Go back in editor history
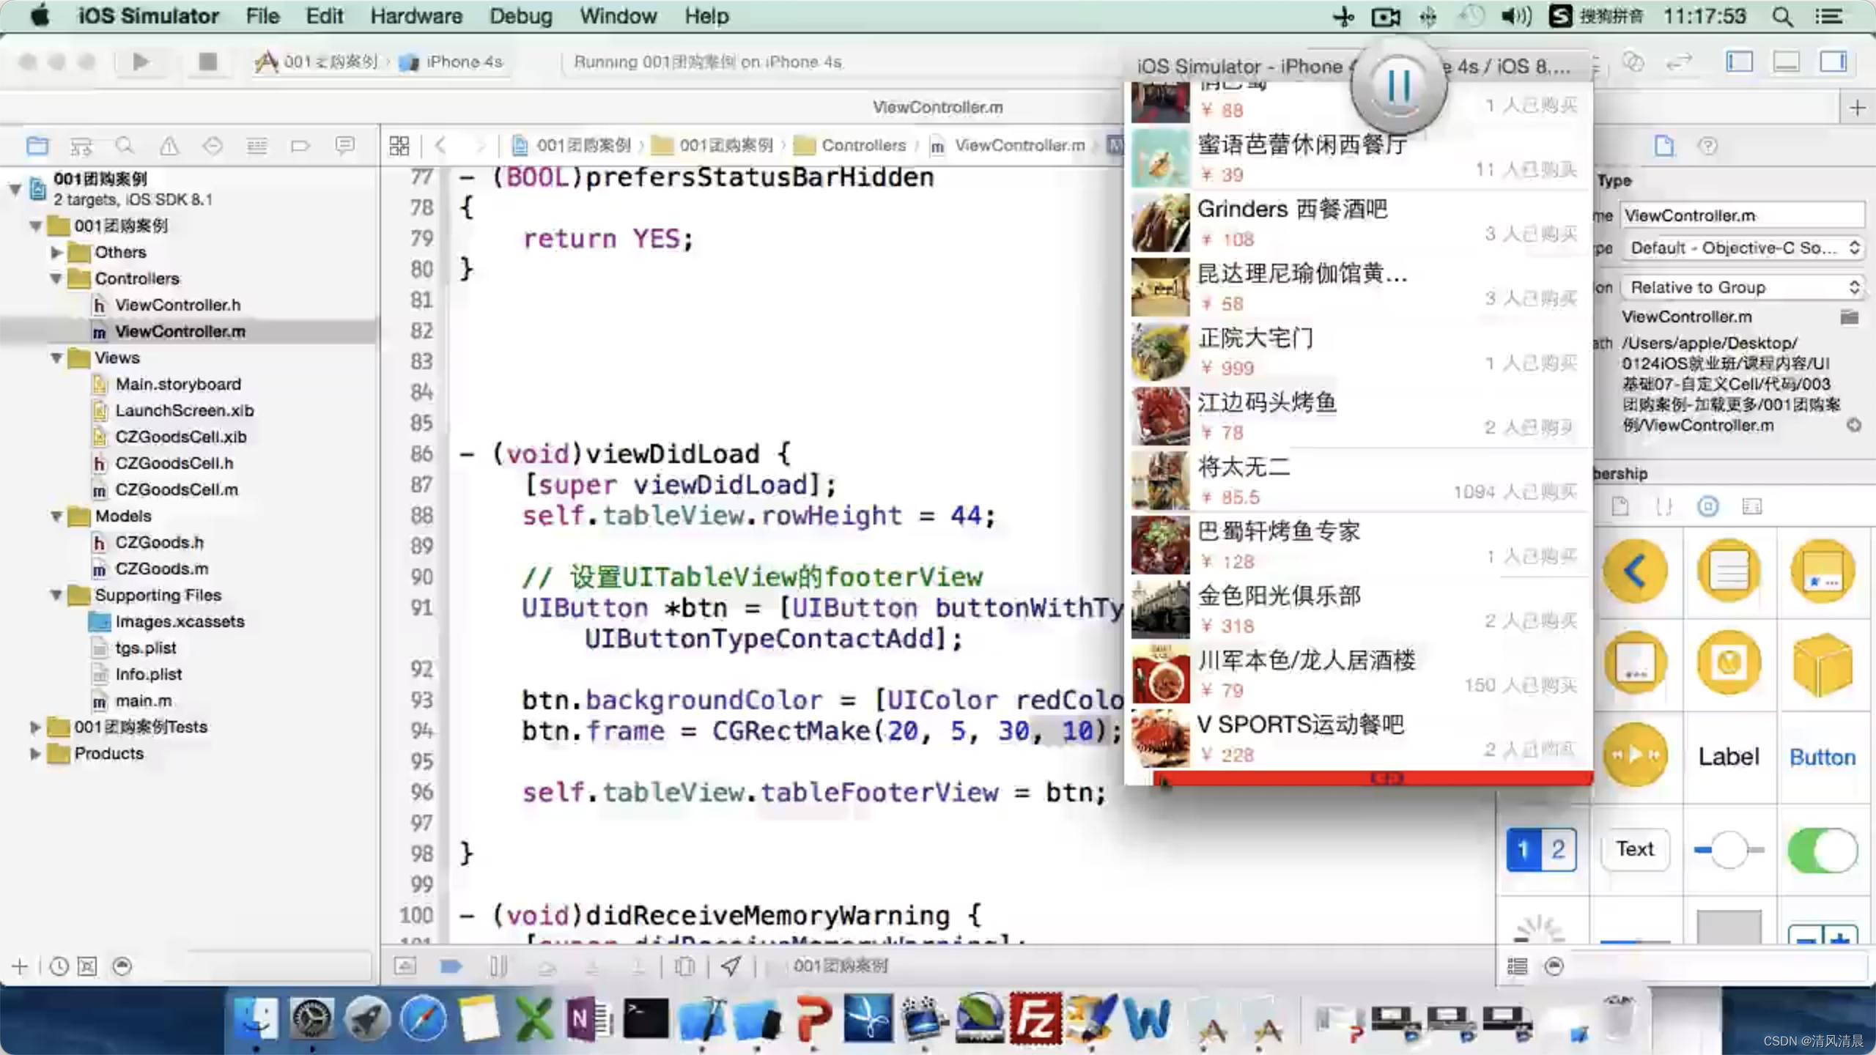The height and width of the screenshot is (1055, 1876). [440, 146]
